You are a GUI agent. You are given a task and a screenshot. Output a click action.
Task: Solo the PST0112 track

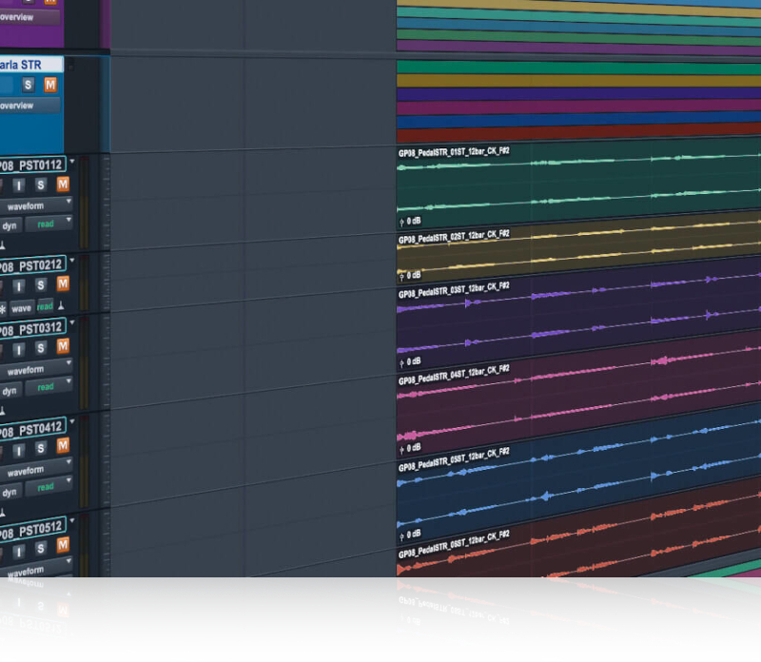click(x=41, y=185)
